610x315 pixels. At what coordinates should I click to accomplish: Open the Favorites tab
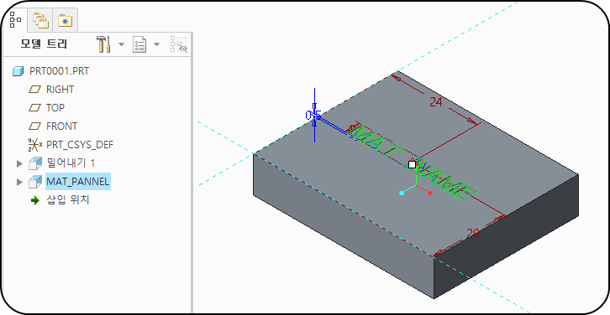coord(65,21)
